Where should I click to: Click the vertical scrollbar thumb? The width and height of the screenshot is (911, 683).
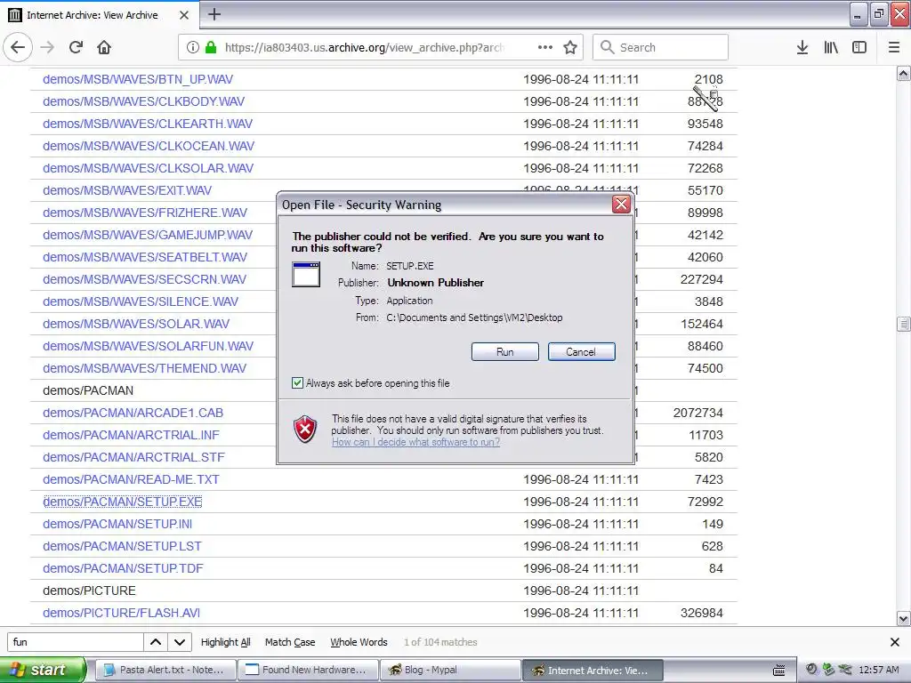point(904,324)
